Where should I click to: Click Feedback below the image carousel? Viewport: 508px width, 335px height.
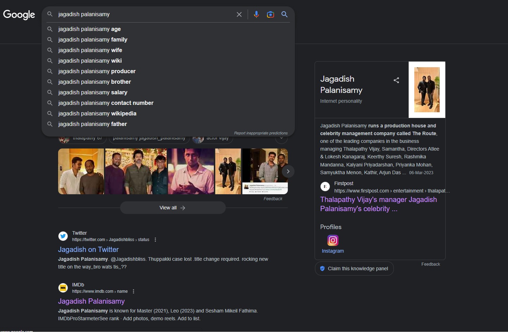273,199
